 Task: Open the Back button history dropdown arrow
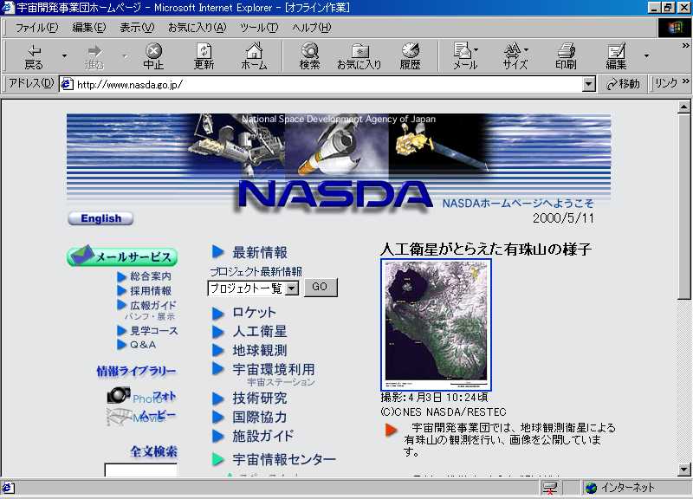click(x=64, y=56)
